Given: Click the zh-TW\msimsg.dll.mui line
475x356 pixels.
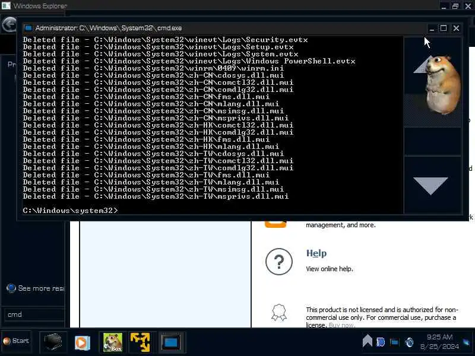Looking at the screenshot, I should 153,189.
